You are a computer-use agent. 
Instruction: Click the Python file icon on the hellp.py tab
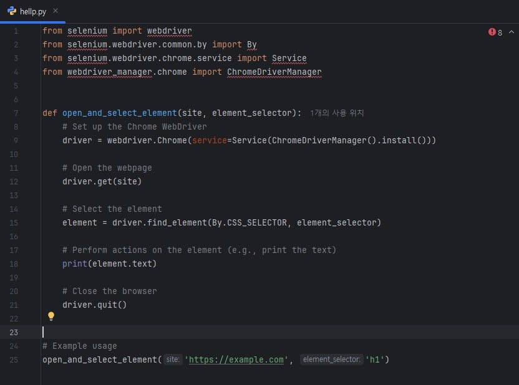12,11
